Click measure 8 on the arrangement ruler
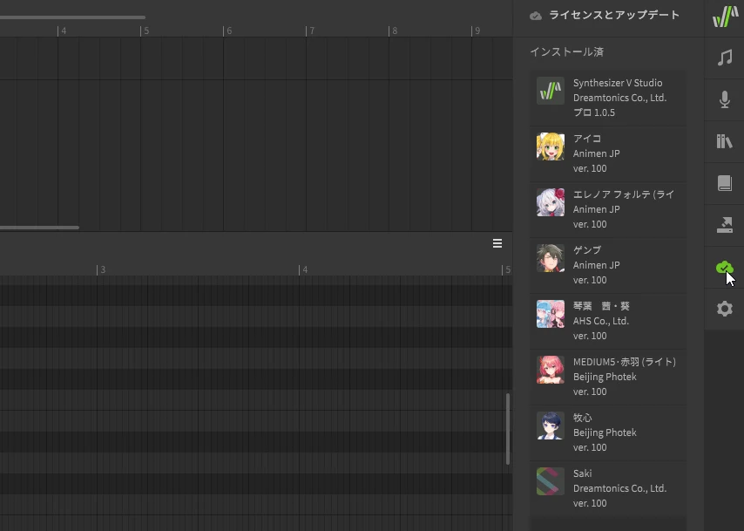This screenshot has height=531, width=744. 393,31
